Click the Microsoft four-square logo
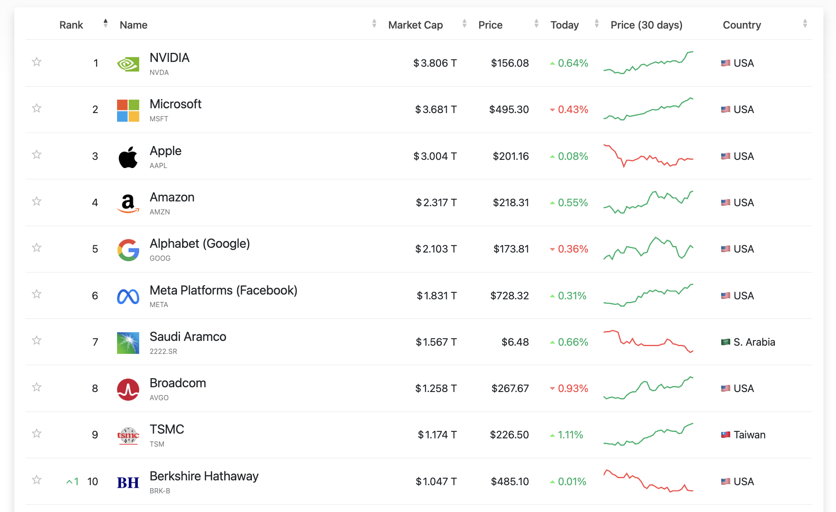The width and height of the screenshot is (836, 512). pyautogui.click(x=128, y=110)
